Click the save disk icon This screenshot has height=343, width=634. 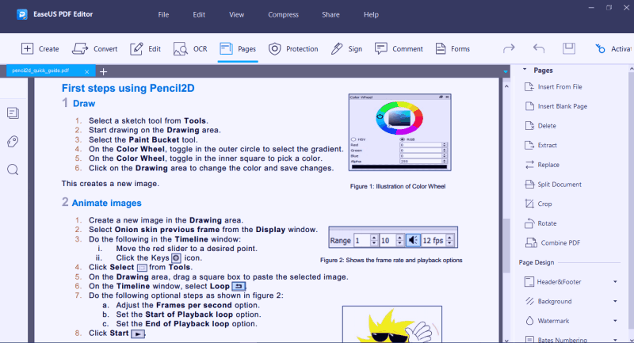pos(569,48)
